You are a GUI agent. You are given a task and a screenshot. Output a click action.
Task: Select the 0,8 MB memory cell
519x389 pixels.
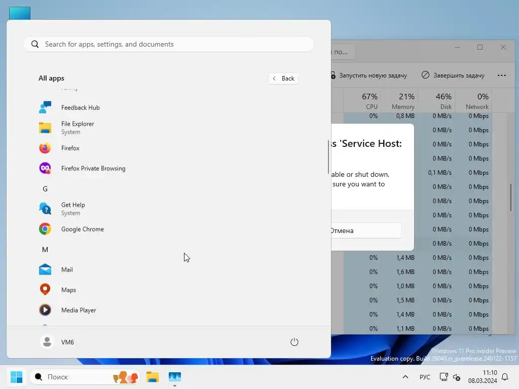pos(405,116)
